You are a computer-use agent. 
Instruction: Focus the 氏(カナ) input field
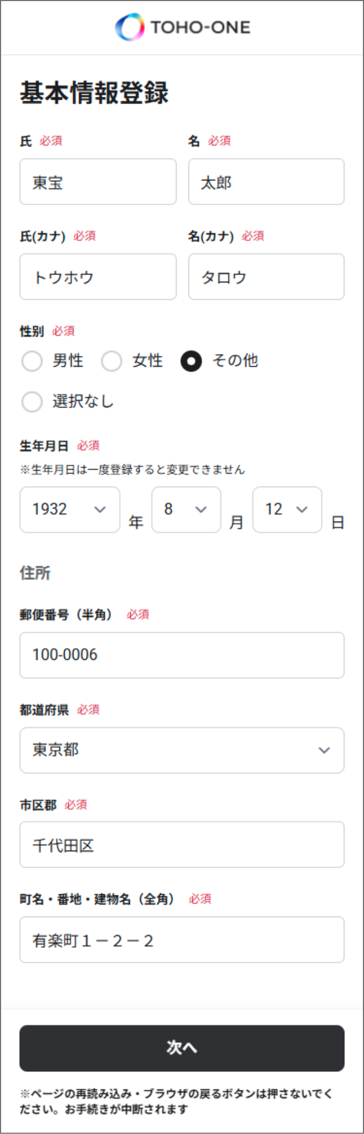(98, 277)
